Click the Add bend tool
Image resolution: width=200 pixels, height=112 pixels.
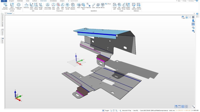pyautogui.click(x=58, y=6)
